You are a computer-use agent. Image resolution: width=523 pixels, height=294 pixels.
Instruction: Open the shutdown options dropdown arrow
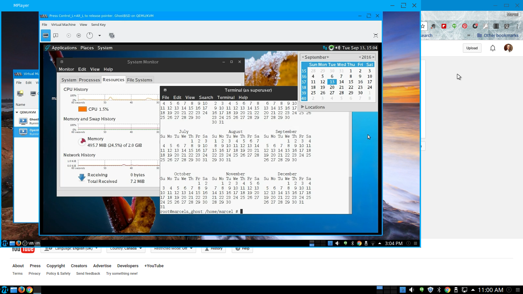100,35
